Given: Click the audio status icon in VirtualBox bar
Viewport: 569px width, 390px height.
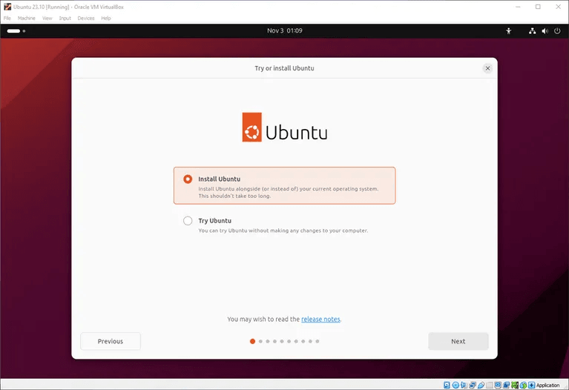Looking at the screenshot, I should pyautogui.click(x=464, y=385).
